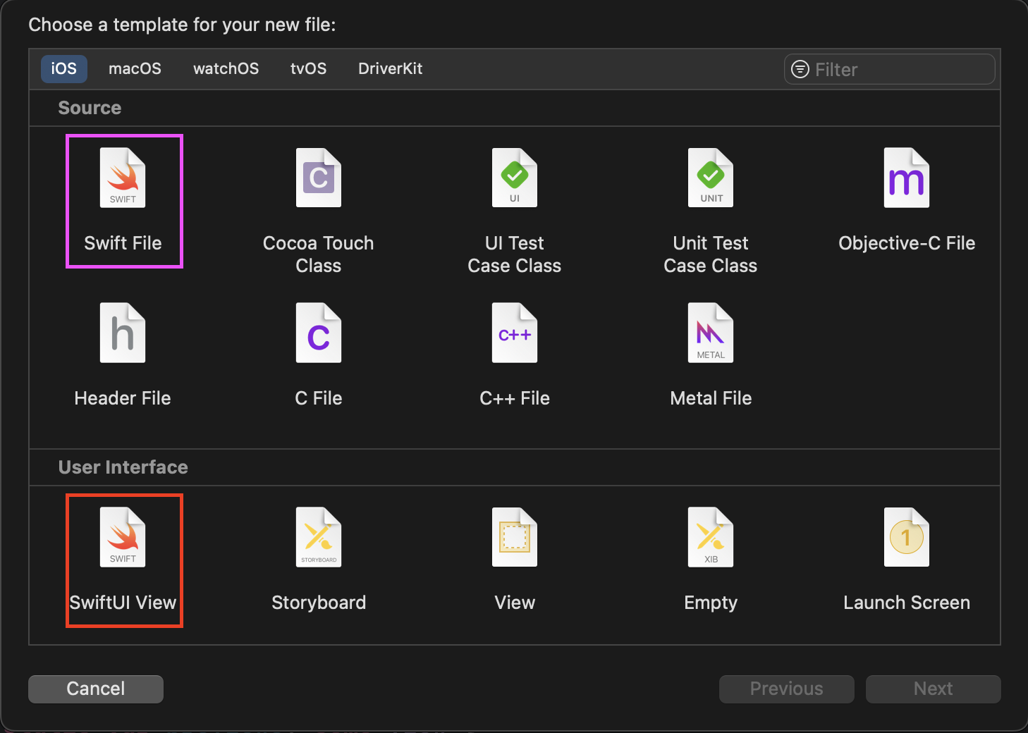This screenshot has height=733, width=1028.
Task: Click the "UI Test Case Class" label
Action: tap(515, 254)
